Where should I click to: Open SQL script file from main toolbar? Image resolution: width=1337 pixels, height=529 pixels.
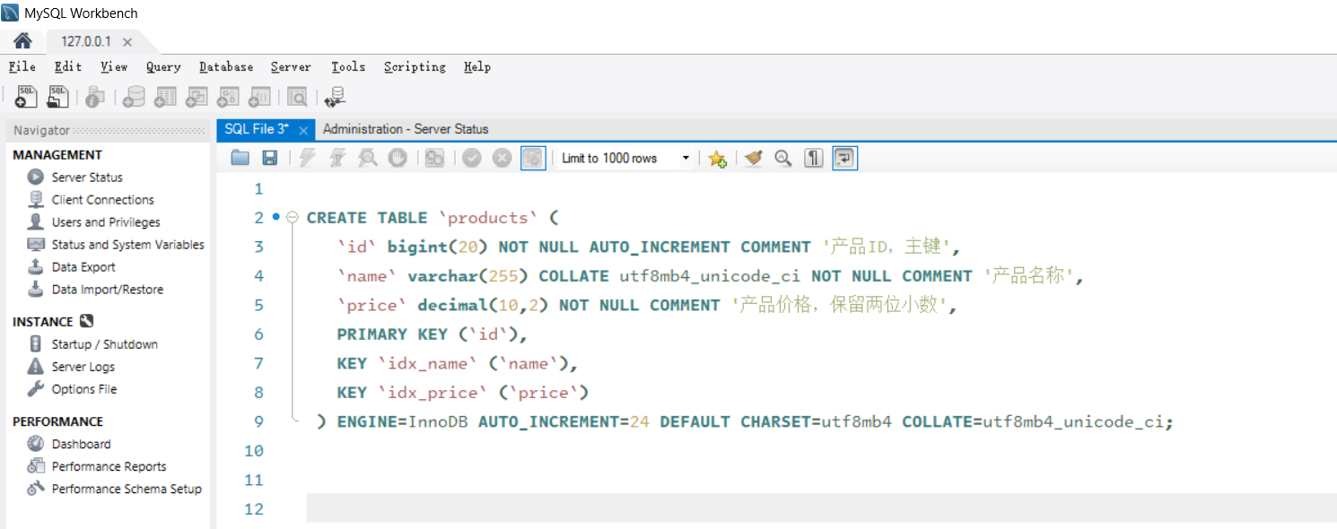point(58,97)
